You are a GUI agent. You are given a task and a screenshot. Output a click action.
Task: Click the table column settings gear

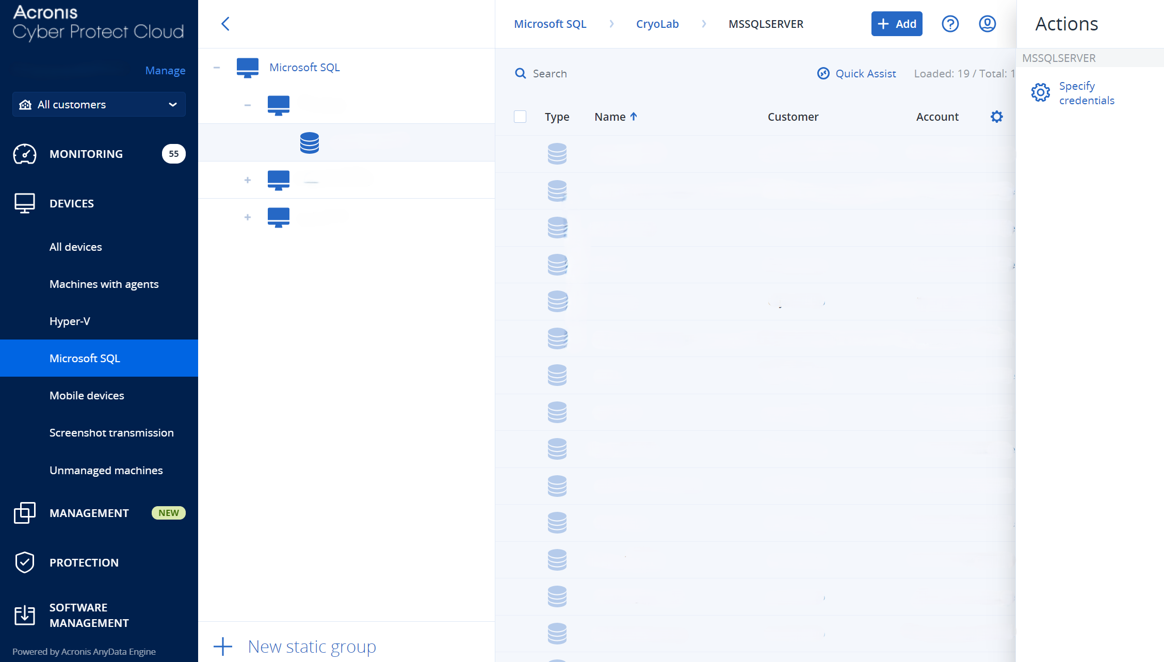pyautogui.click(x=996, y=117)
